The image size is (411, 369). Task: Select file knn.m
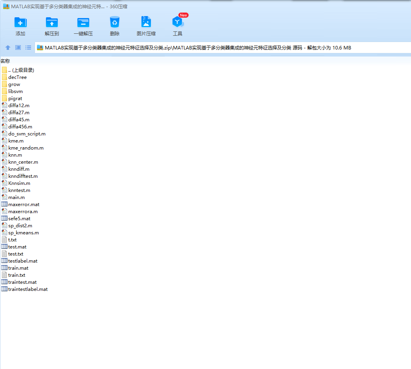12,155
